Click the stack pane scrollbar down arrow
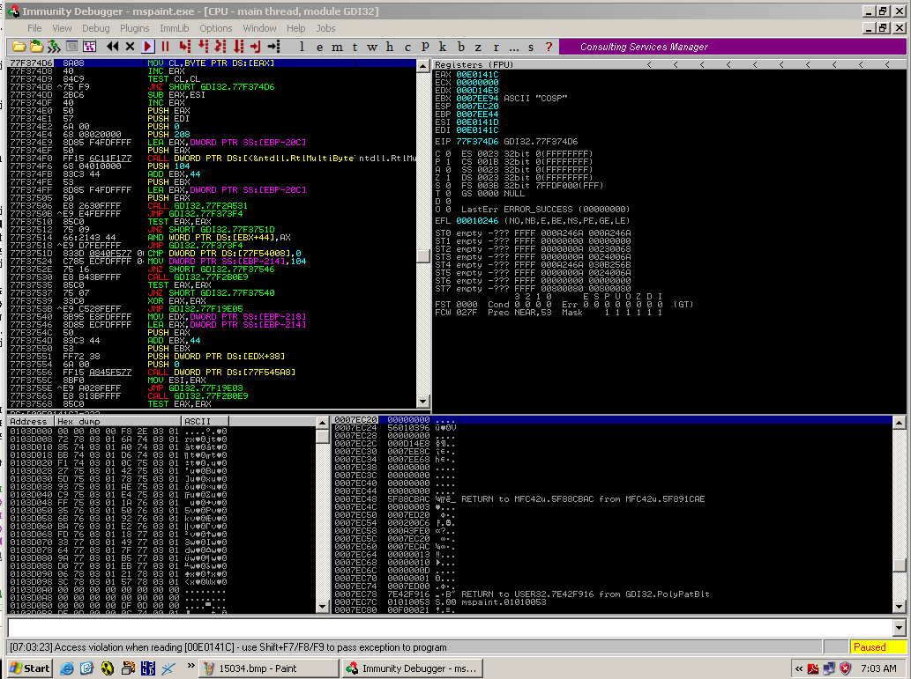The image size is (911, 679). click(x=899, y=607)
